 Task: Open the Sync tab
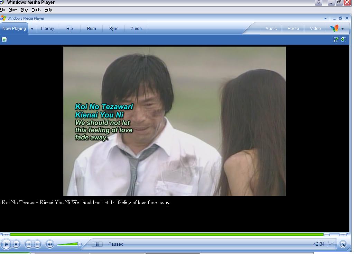[113, 29]
